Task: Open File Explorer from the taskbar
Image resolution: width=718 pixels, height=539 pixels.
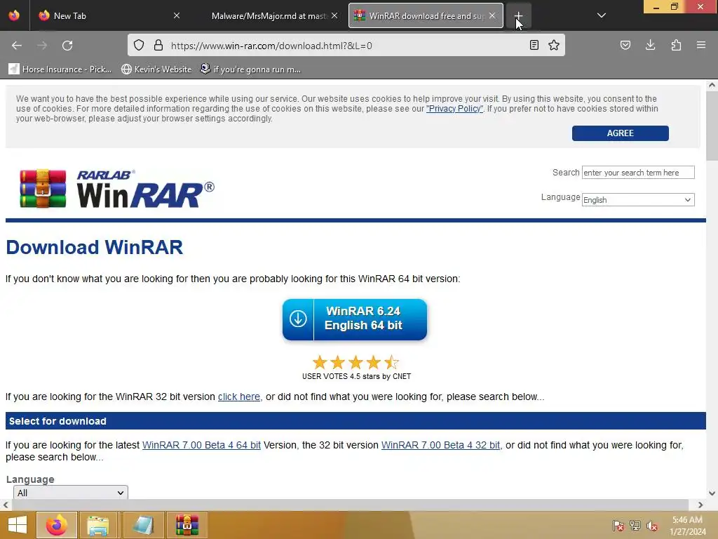Action: 98,525
